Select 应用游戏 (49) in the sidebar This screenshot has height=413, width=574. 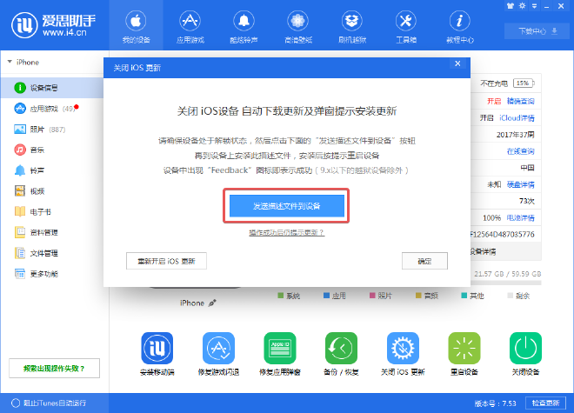tap(51, 109)
